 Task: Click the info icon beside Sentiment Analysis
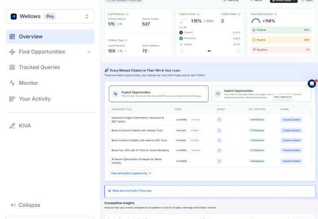276,14
